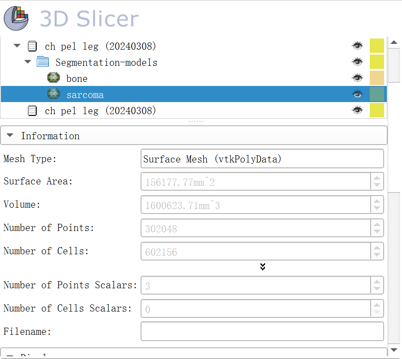Toggle the Segmentation-models folder eye icon
Image resolution: width=402 pixels, height=359 pixels.
pos(357,62)
